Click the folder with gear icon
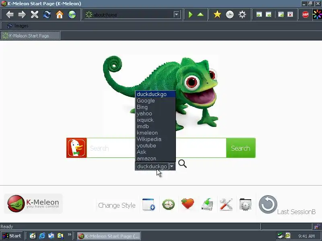 click(246, 204)
